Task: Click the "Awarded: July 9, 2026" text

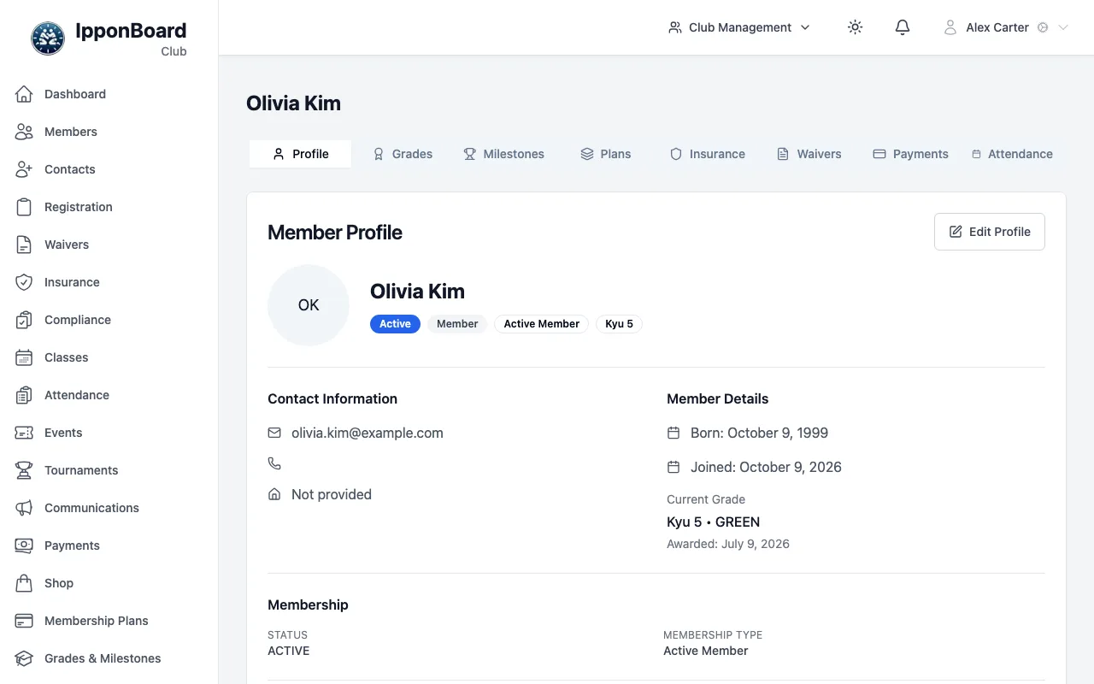Action: click(x=728, y=544)
